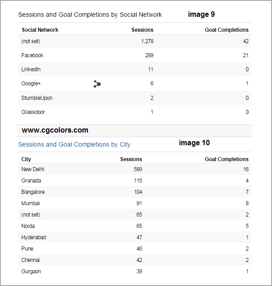Screen dimensions: 272x286
Task: Sort social table by Sessions header
Action: pos(142,30)
